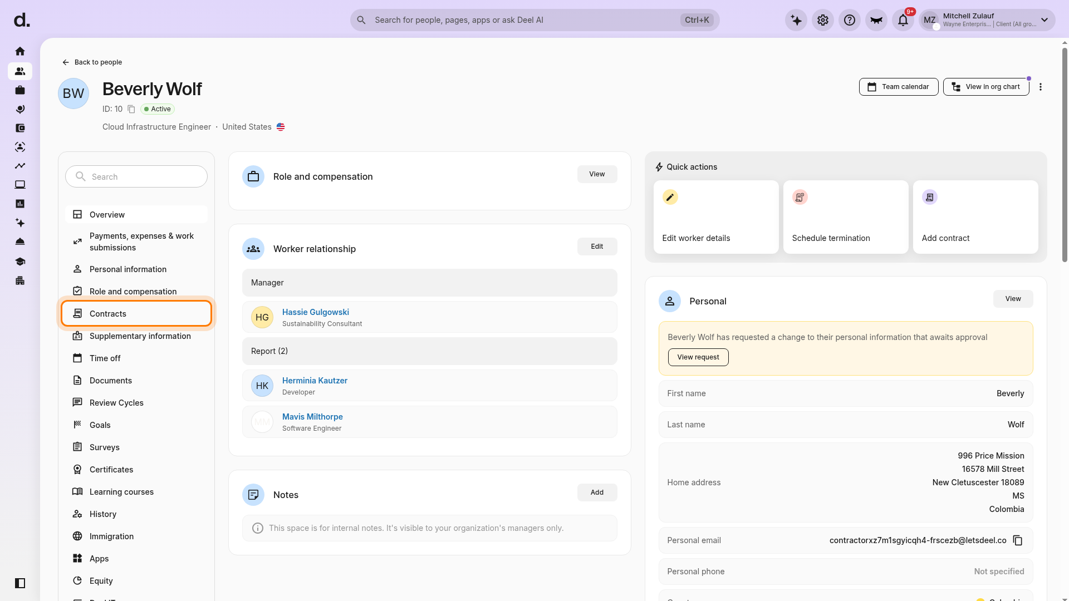Open Hassie Gulgowski manager profile link
The width and height of the screenshot is (1069, 601).
click(316, 312)
